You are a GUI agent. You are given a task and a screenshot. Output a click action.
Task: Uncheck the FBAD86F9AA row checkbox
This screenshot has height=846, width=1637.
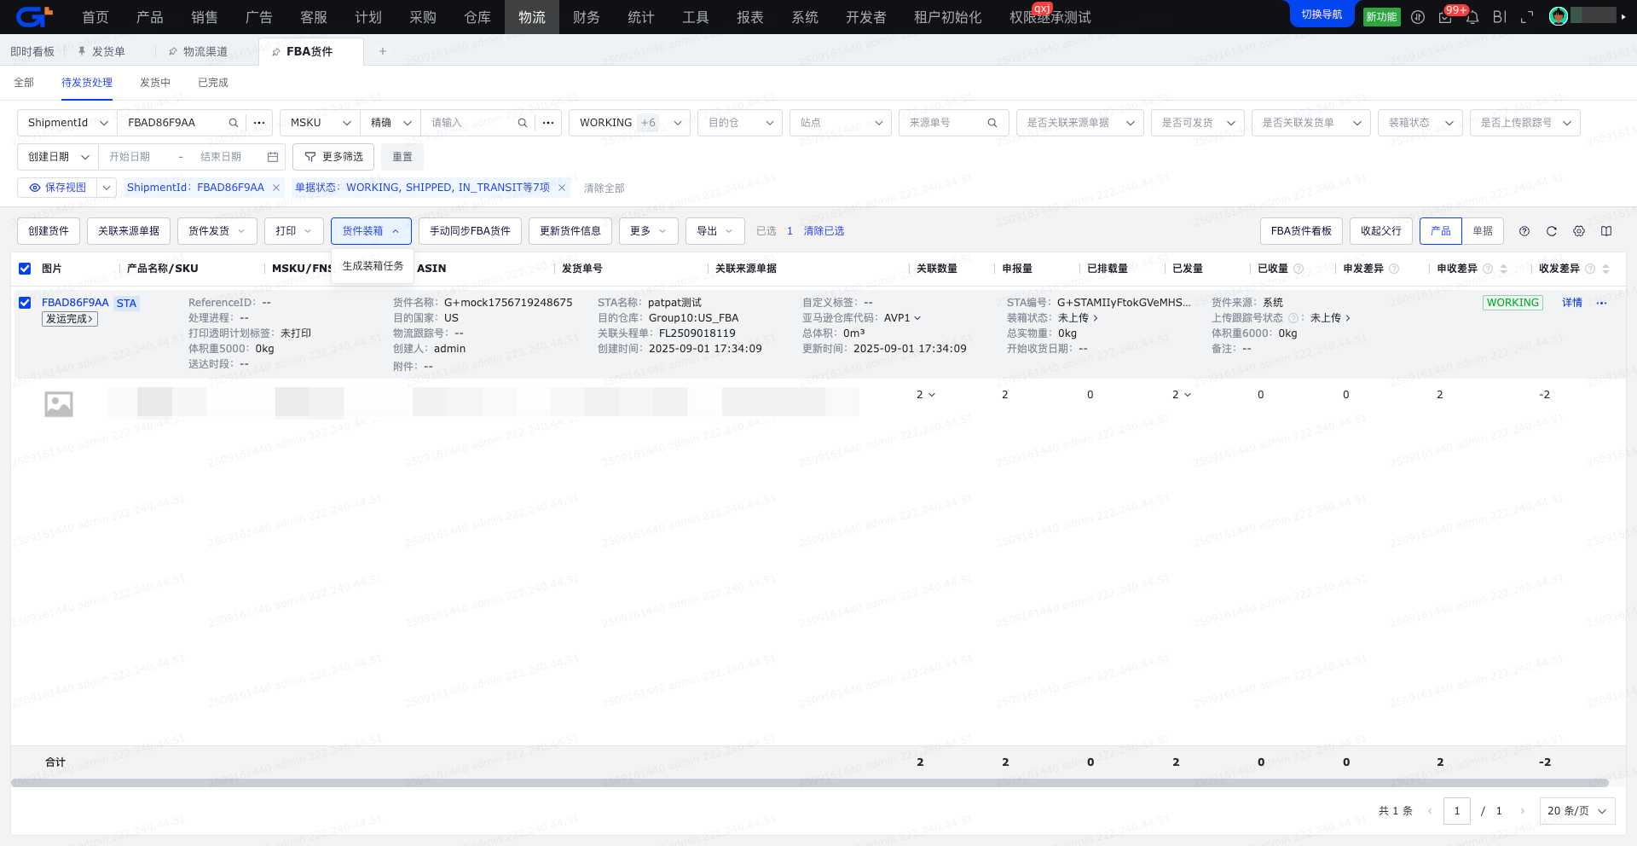[x=25, y=303]
